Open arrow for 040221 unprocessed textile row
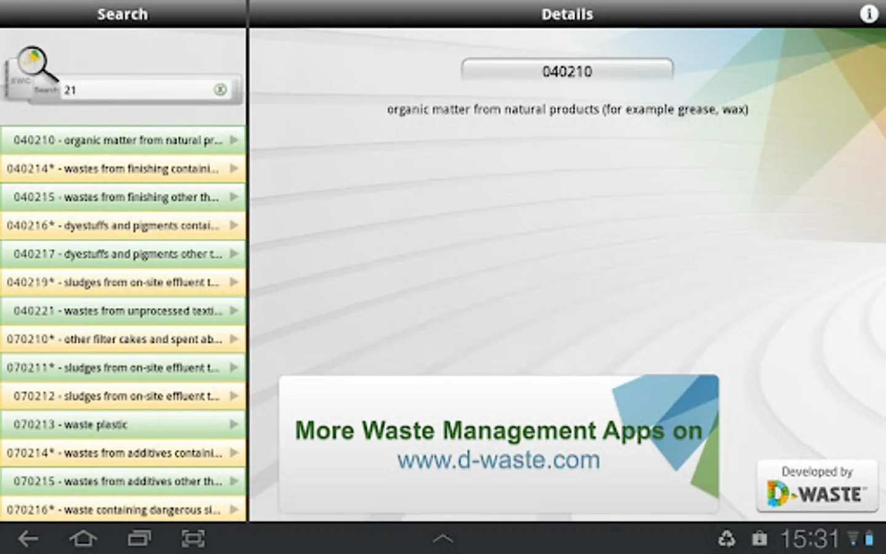Viewport: 886px width, 554px height. tap(234, 311)
